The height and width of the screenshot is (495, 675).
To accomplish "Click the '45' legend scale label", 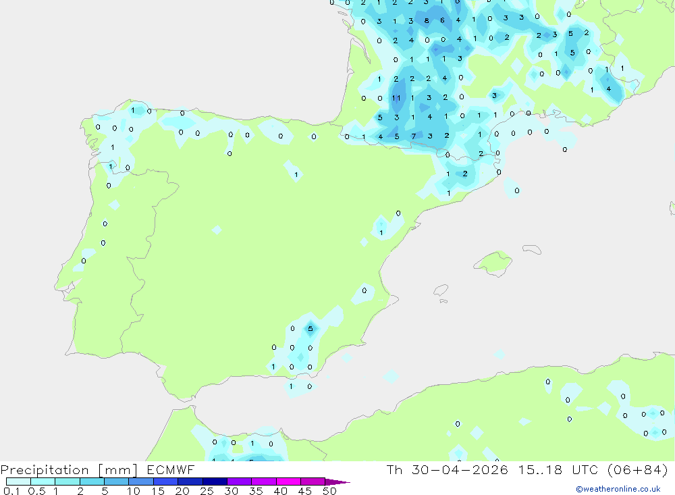I will pyautogui.click(x=305, y=491).
